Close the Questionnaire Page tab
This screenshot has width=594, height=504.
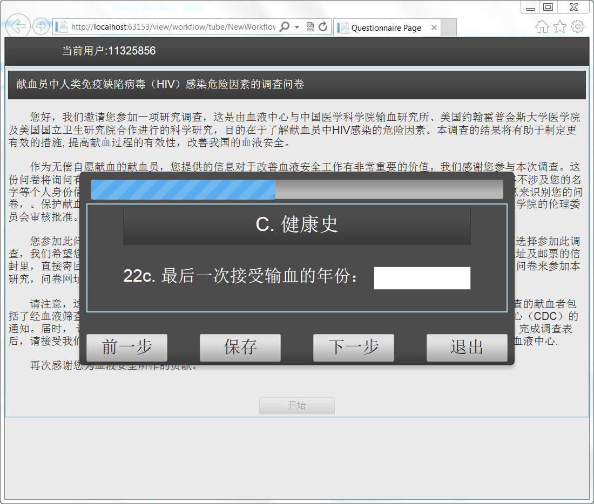[434, 28]
